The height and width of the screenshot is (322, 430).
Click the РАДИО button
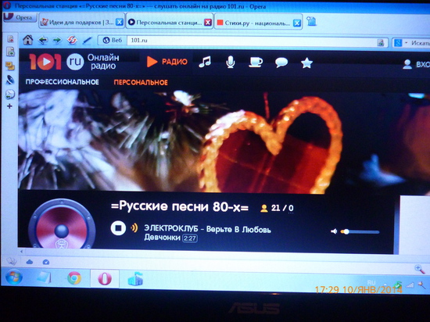click(x=167, y=62)
